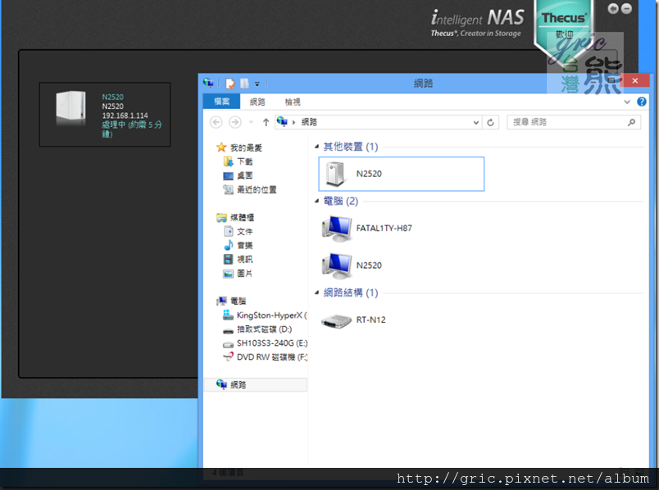Click the Forward navigation arrow
659x490 pixels.
235,122
